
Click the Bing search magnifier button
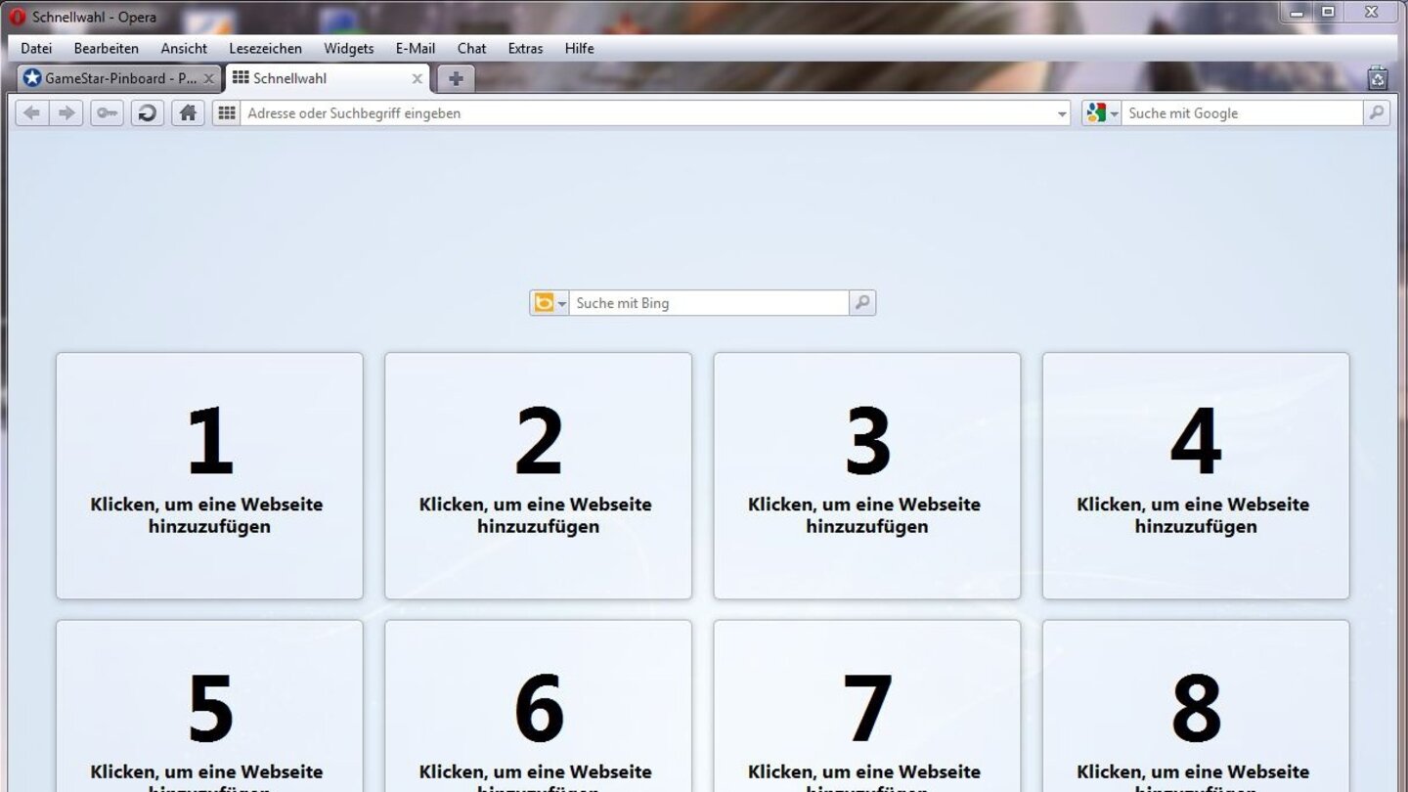click(x=861, y=303)
